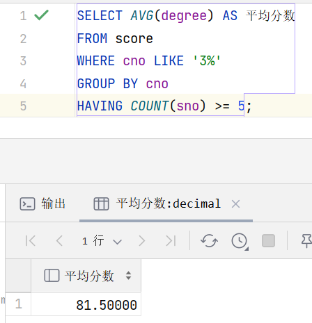
Task: Go to next page of results
Action: (x=141, y=241)
